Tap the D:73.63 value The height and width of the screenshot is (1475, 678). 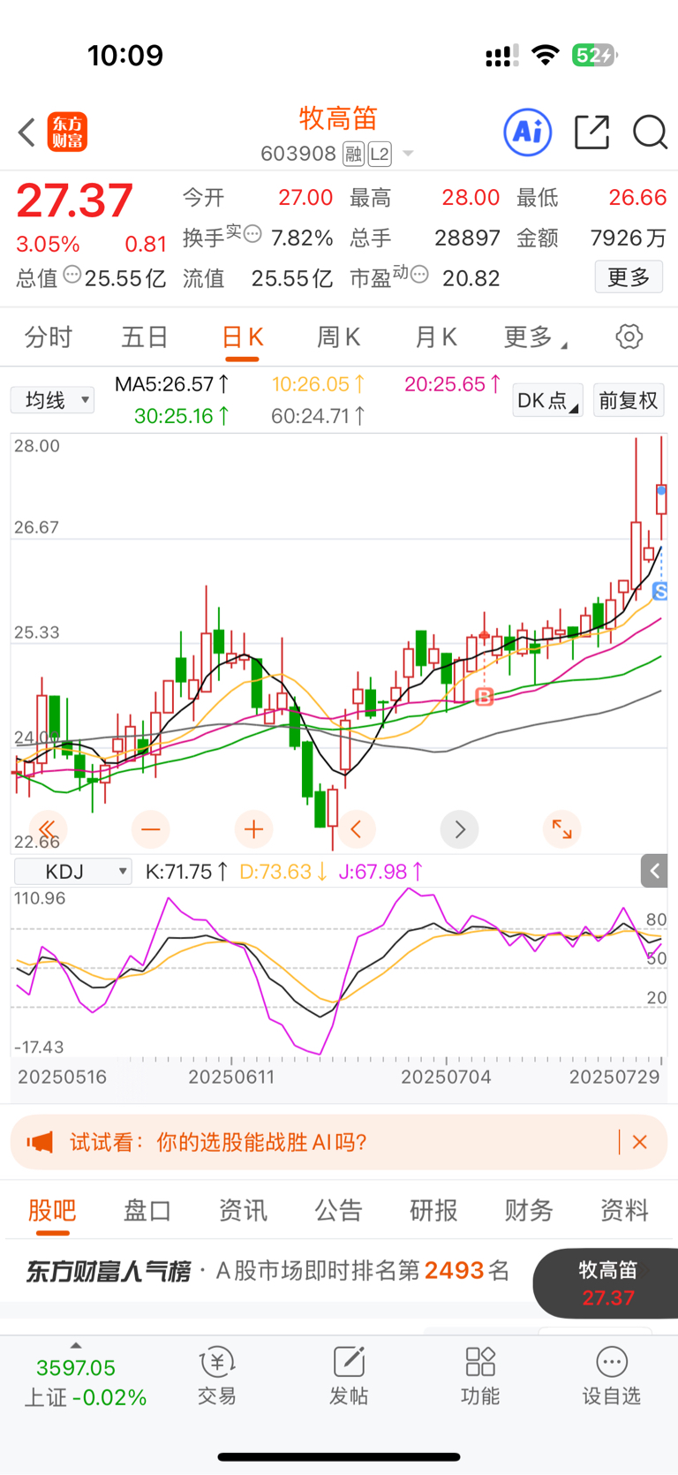pyautogui.click(x=283, y=872)
